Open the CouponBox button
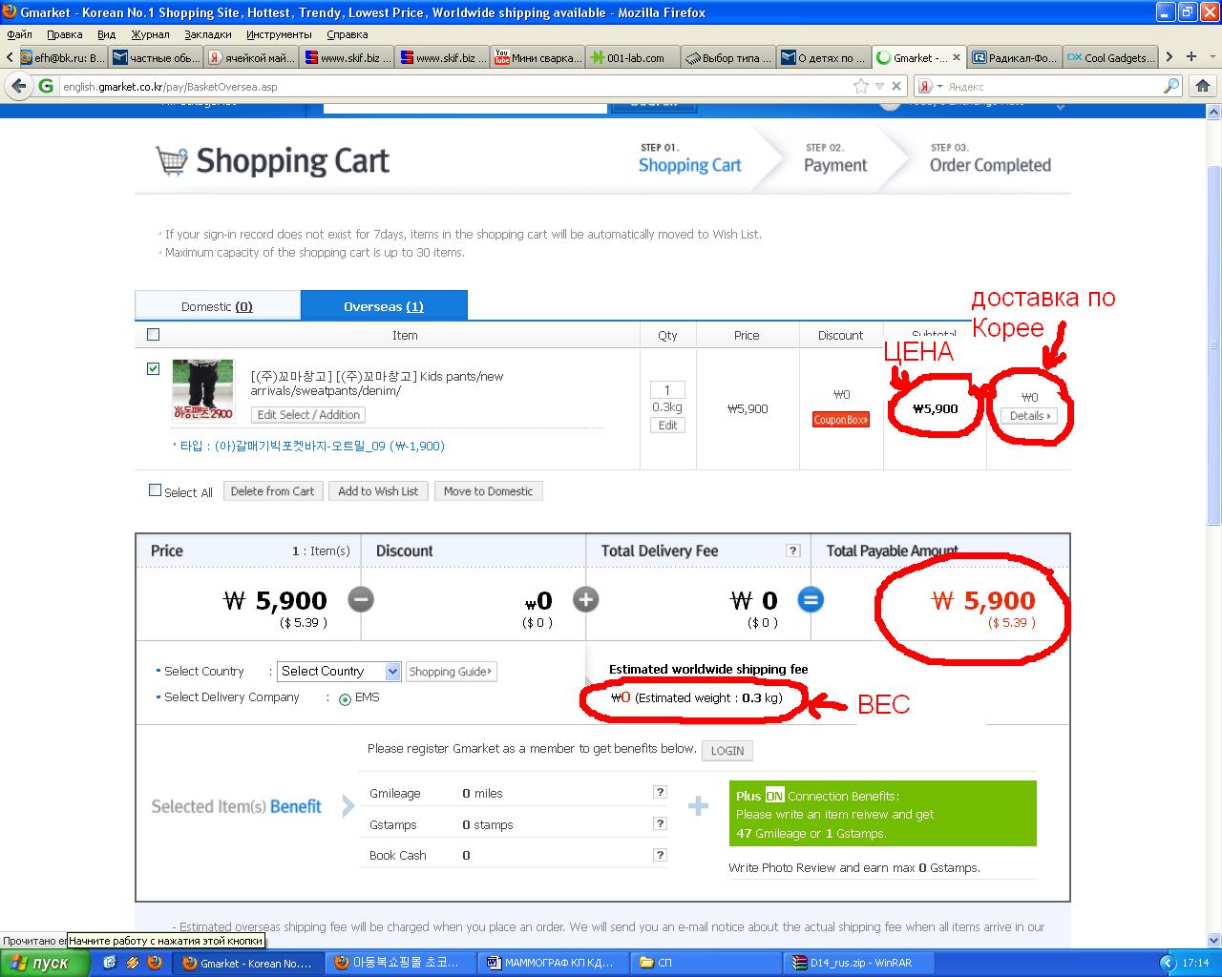 [x=841, y=420]
